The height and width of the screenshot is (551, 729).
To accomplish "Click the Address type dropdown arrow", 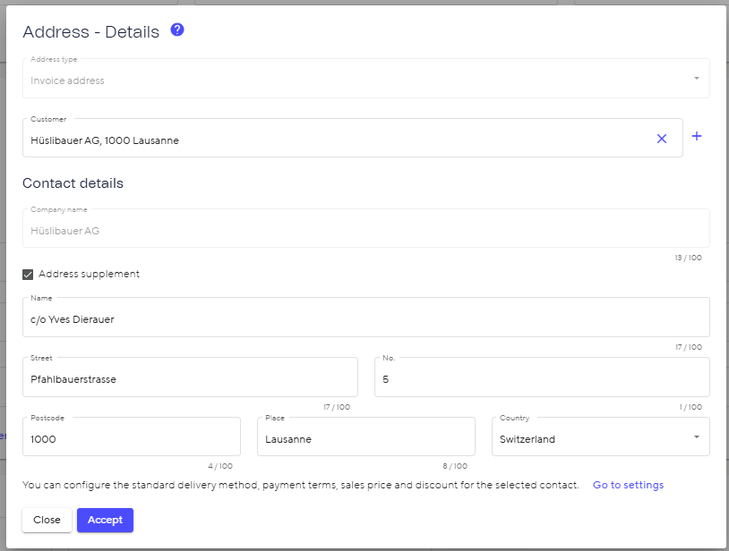I will pyautogui.click(x=697, y=79).
